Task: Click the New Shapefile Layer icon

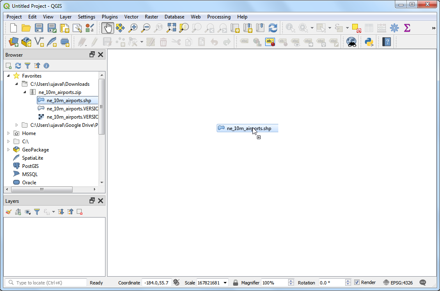Action: pyautogui.click(x=39, y=41)
